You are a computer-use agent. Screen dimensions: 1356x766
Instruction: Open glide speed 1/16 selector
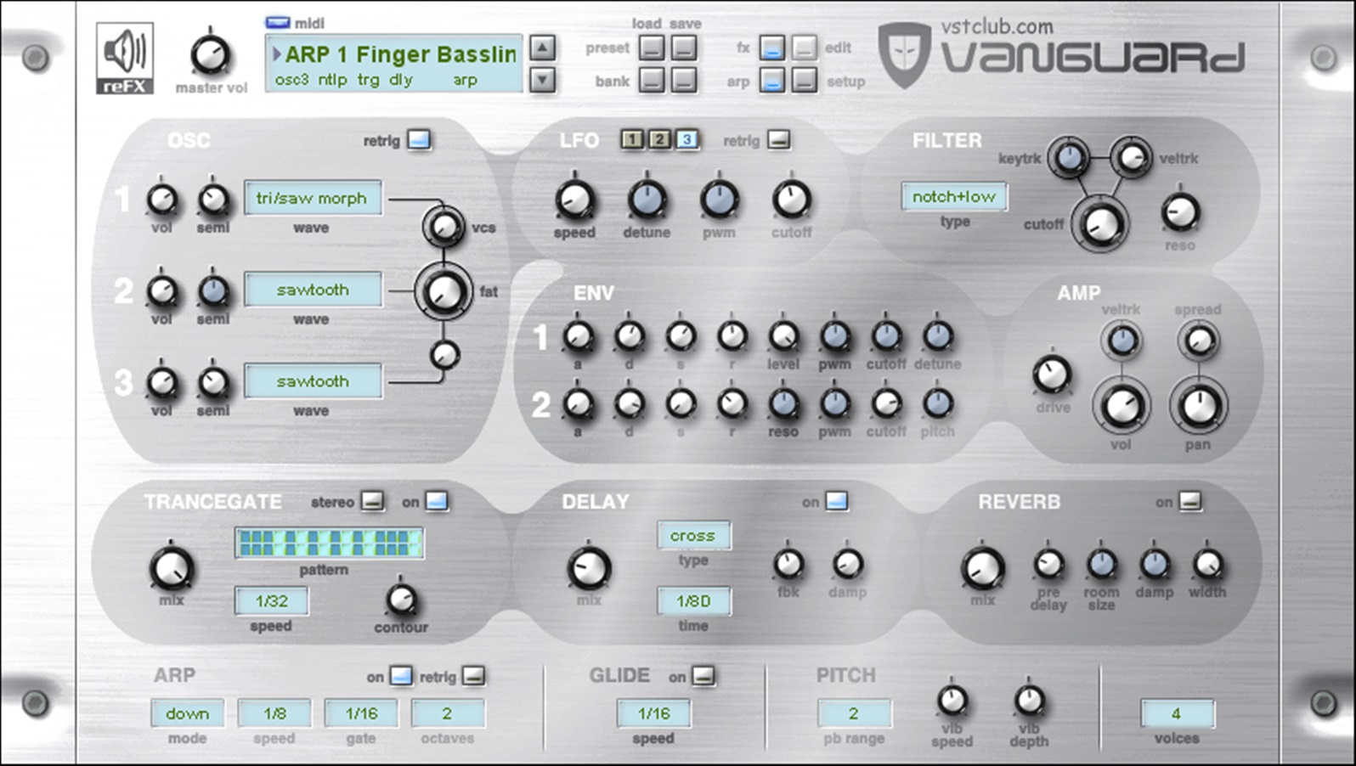pyautogui.click(x=653, y=713)
